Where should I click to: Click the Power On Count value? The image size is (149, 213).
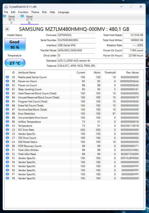[x=133, y=50]
